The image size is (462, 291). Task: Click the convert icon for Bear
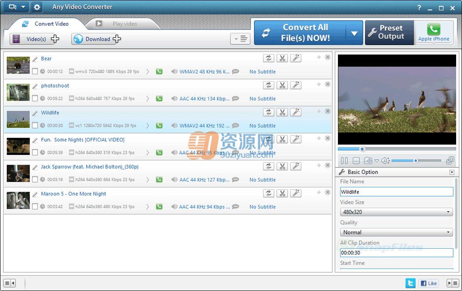(268, 58)
